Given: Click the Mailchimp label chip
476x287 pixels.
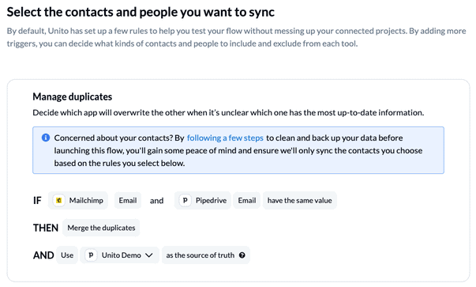Looking at the screenshot, I should pos(78,201).
